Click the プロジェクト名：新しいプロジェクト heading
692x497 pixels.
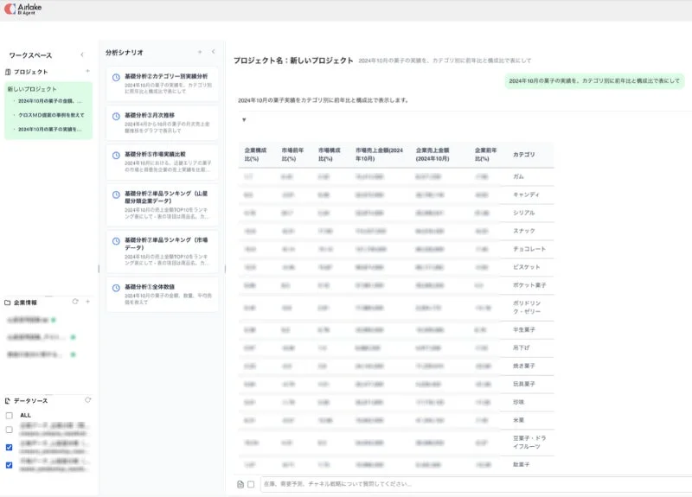293,61
